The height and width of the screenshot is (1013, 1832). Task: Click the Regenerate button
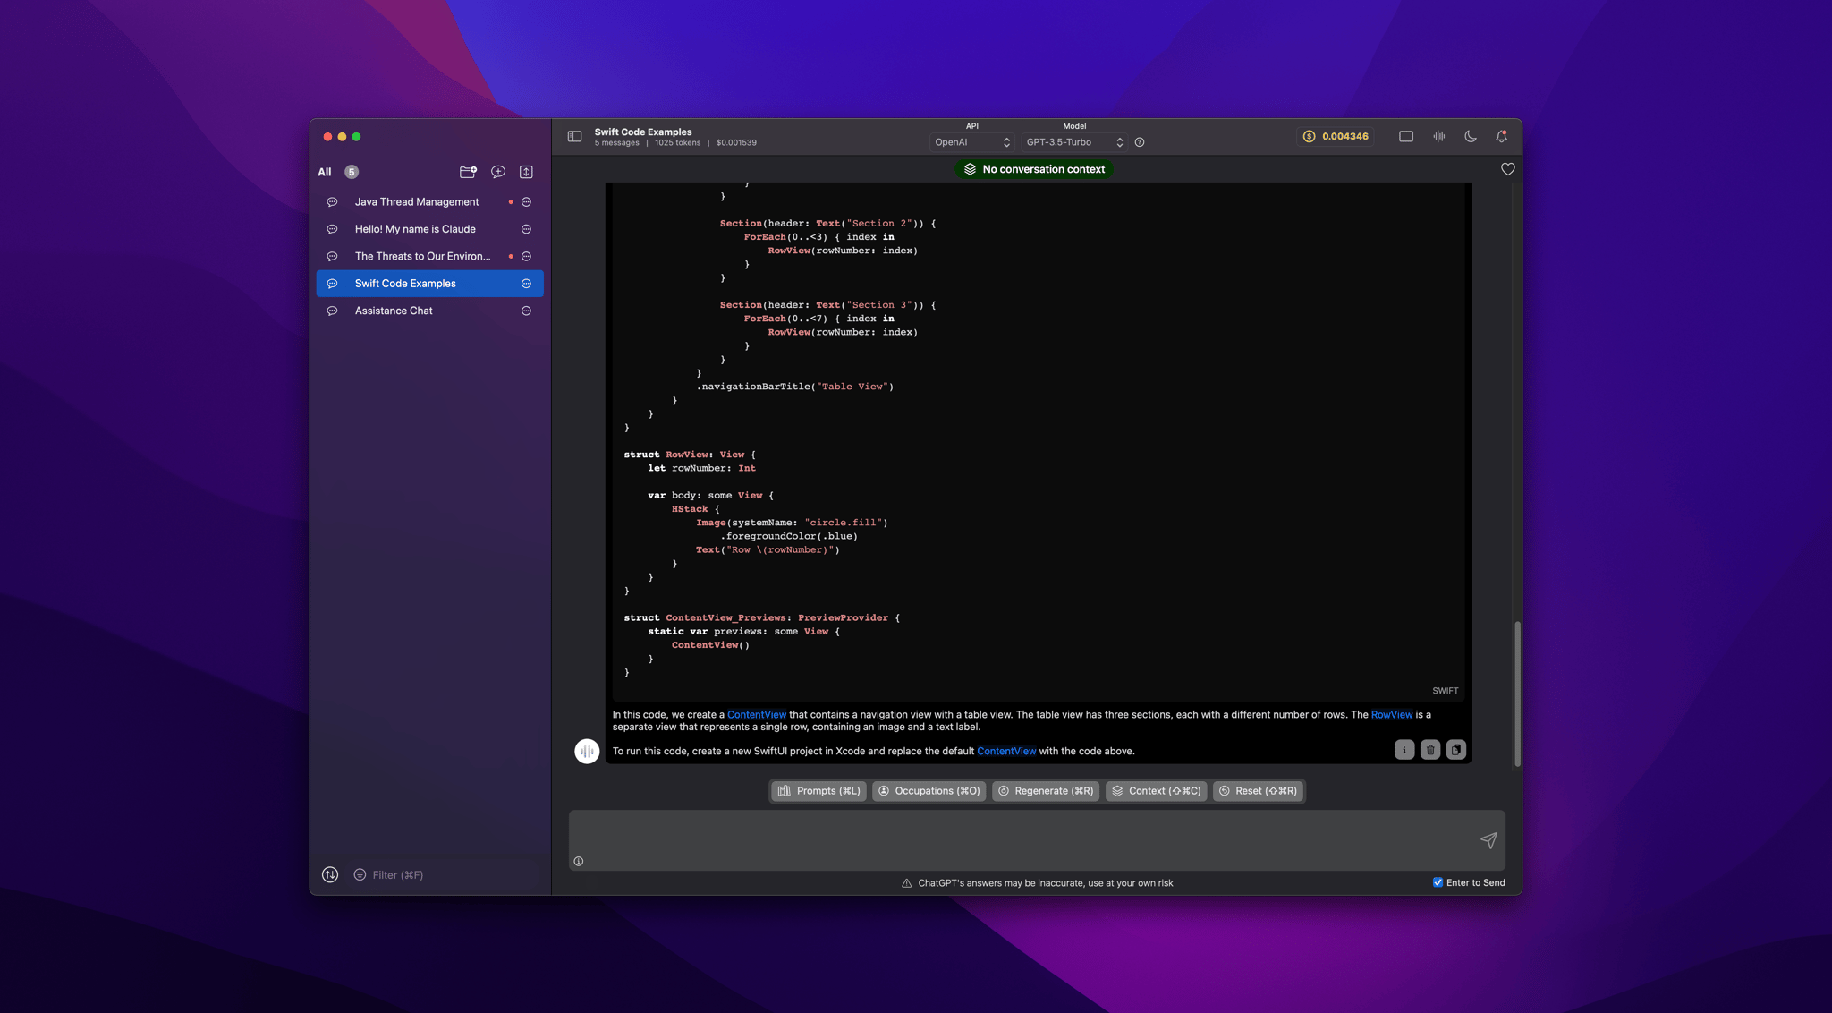click(x=1045, y=791)
